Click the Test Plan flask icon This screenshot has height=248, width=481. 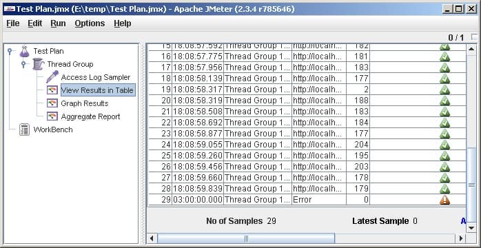pos(25,51)
